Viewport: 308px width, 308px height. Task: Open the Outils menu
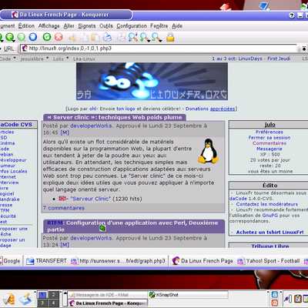[x=106, y=26]
